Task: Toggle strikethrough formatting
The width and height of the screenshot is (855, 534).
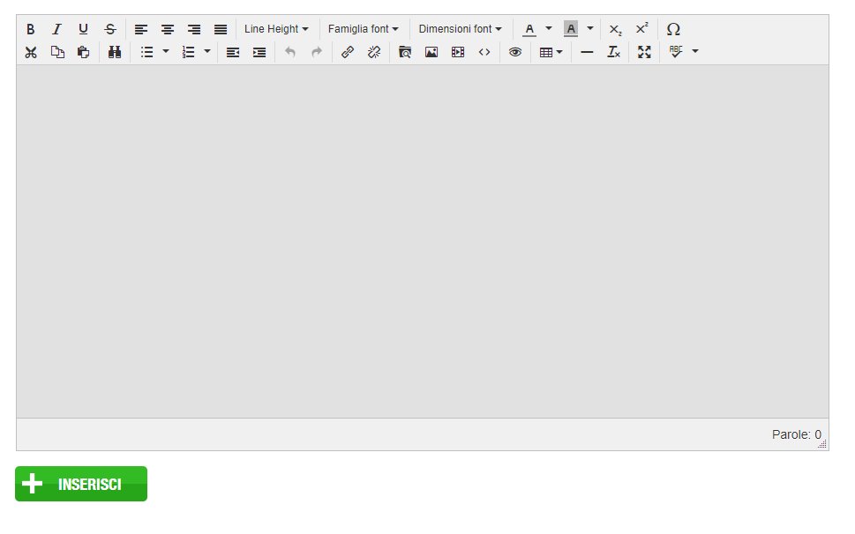Action: (110, 29)
